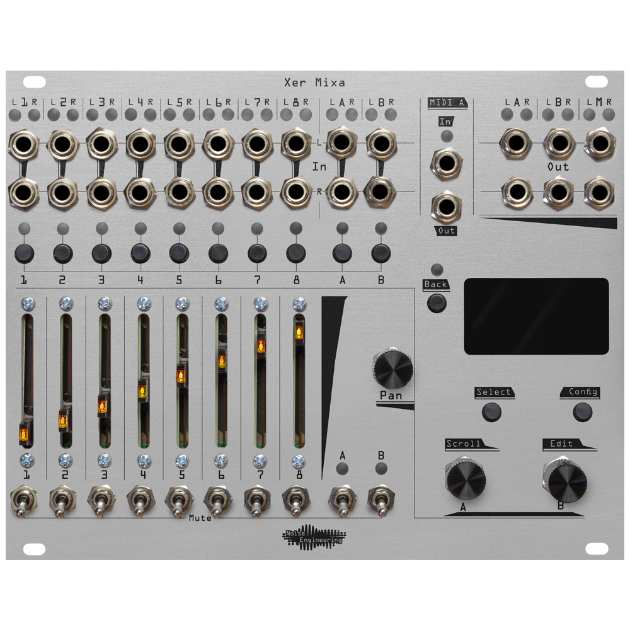Toggle the channel 8 Mute switch

[x=296, y=501]
